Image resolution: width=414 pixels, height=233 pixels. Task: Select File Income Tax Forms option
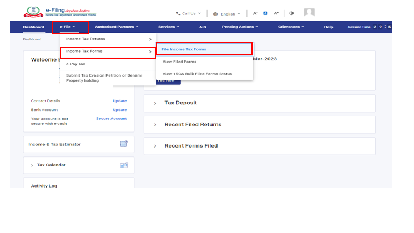coord(184,49)
